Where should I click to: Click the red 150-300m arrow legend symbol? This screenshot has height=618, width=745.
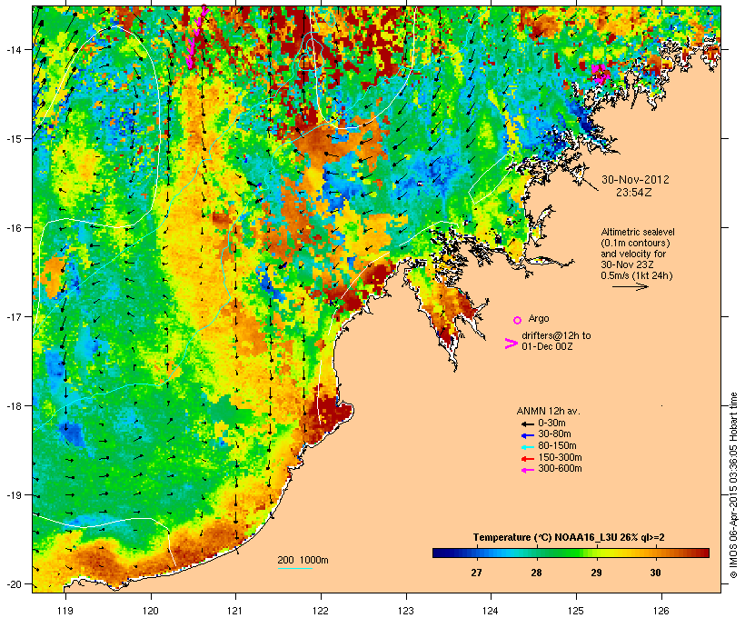click(528, 458)
